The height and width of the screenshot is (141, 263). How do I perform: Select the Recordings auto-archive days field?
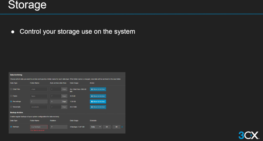pyautogui.click(x=55, y=102)
